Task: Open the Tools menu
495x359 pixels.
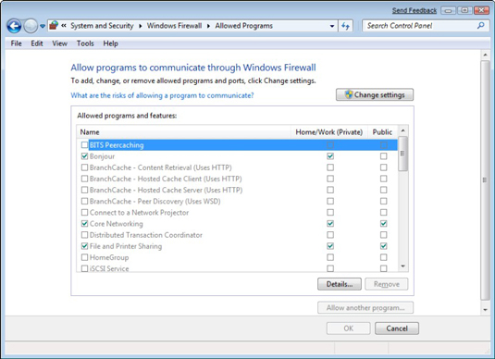Action: click(85, 43)
